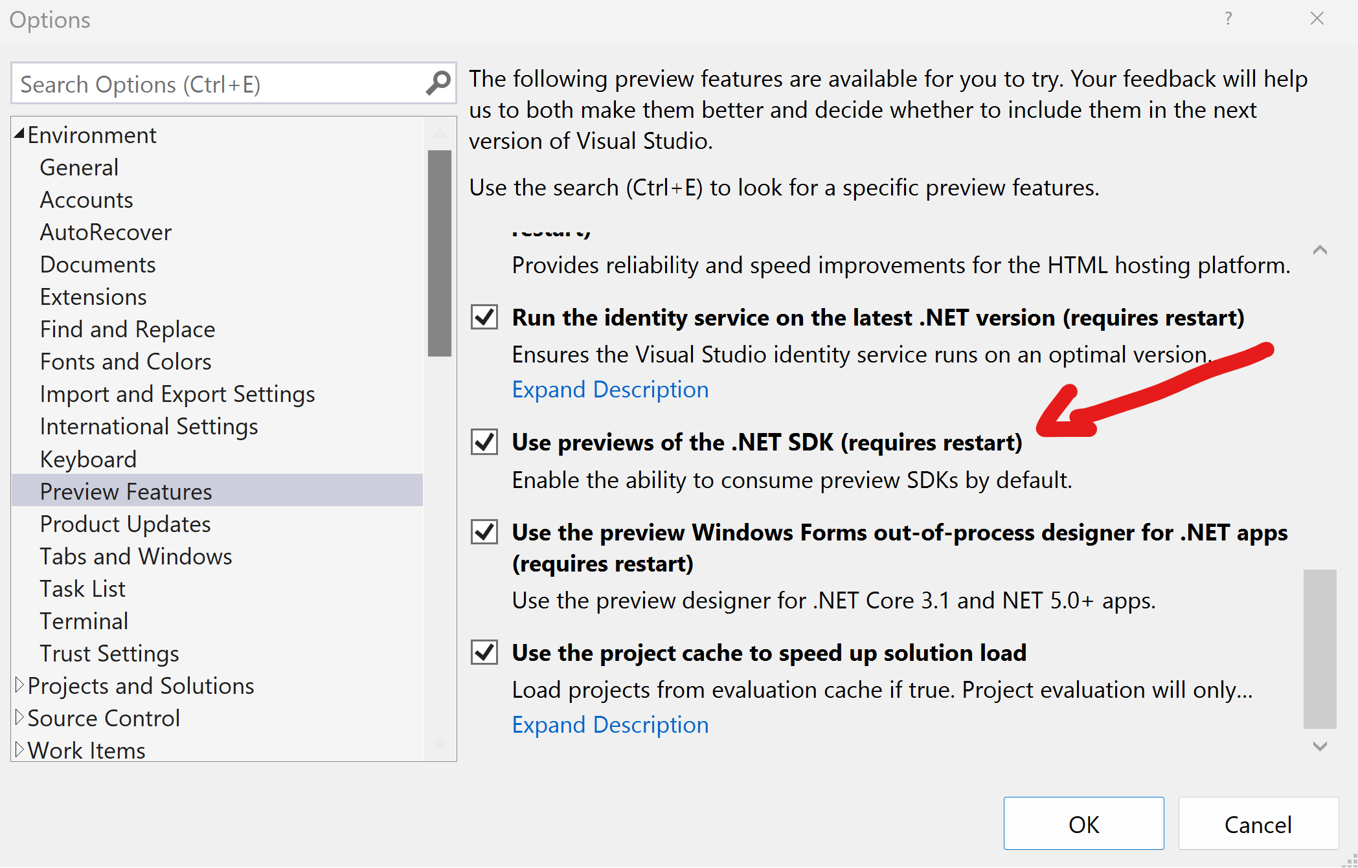Uncheck Run the identity service checkbox
The image size is (1358, 868).
click(484, 317)
